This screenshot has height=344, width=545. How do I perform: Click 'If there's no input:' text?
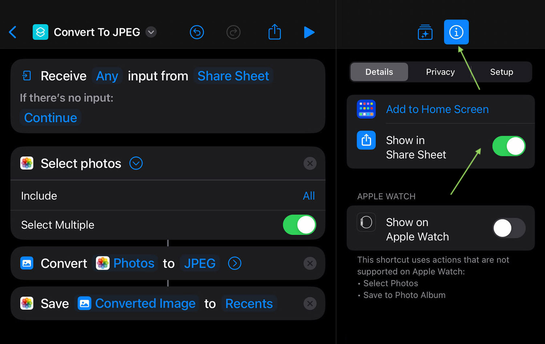[66, 98]
